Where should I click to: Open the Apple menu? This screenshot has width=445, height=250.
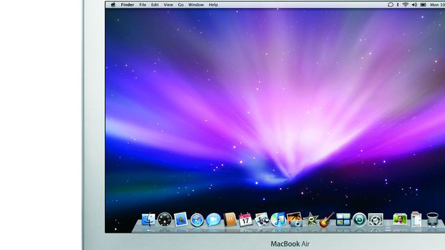(x=113, y=5)
